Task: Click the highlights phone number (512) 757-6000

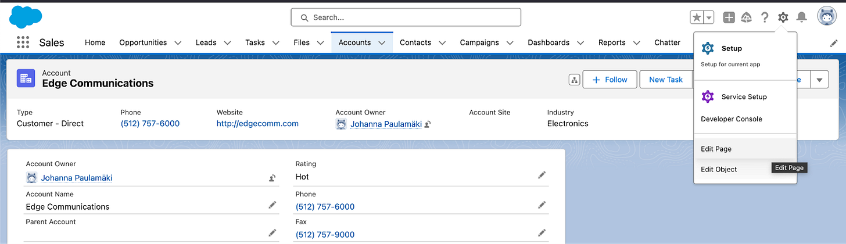Action: coord(150,123)
